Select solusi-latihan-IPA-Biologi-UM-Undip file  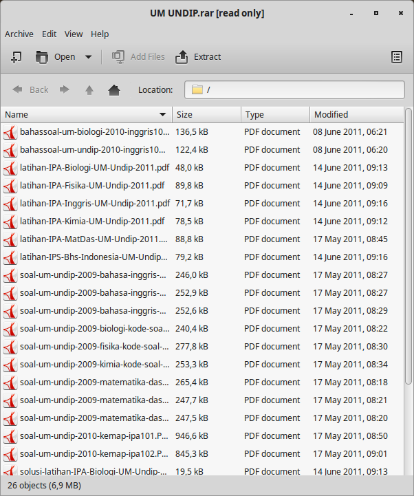pyautogui.click(x=202, y=470)
